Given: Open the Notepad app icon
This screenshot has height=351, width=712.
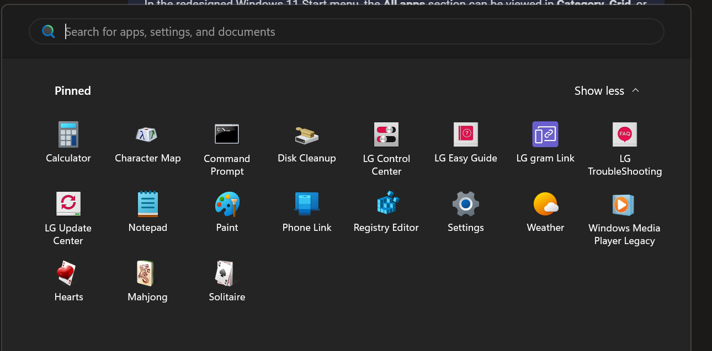Looking at the screenshot, I should click(148, 204).
